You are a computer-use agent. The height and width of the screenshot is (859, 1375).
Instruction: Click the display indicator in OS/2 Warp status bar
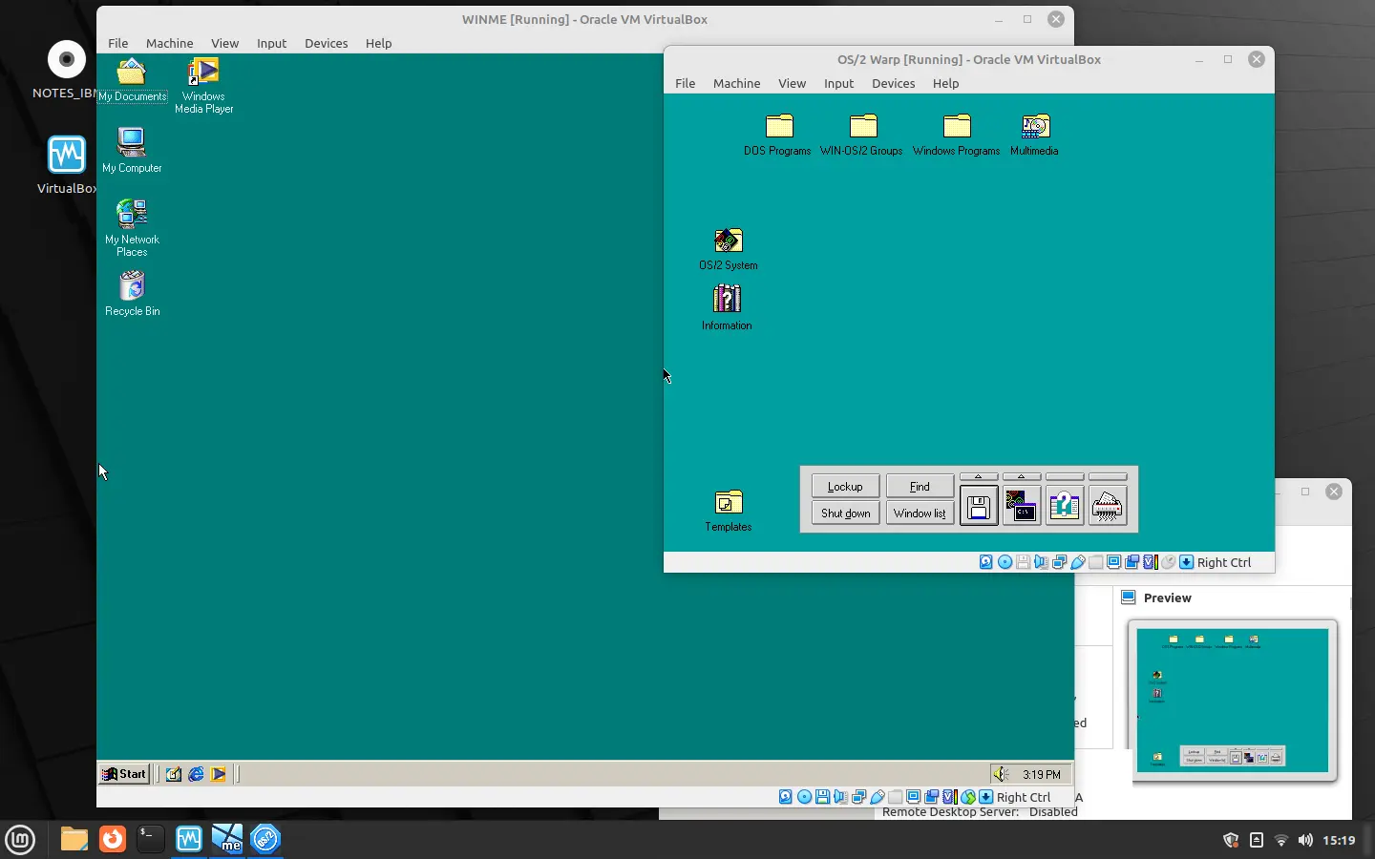click(x=1113, y=562)
